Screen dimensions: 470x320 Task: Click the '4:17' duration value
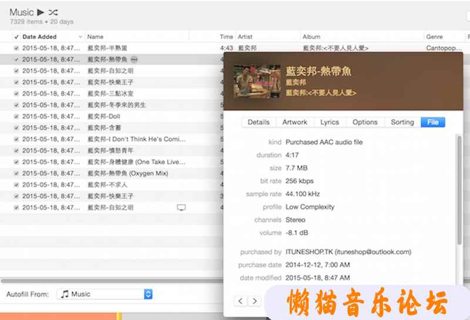[x=292, y=155]
